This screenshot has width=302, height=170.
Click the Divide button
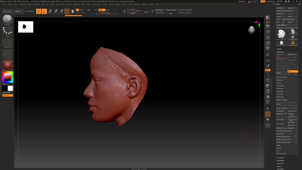[281, 73]
